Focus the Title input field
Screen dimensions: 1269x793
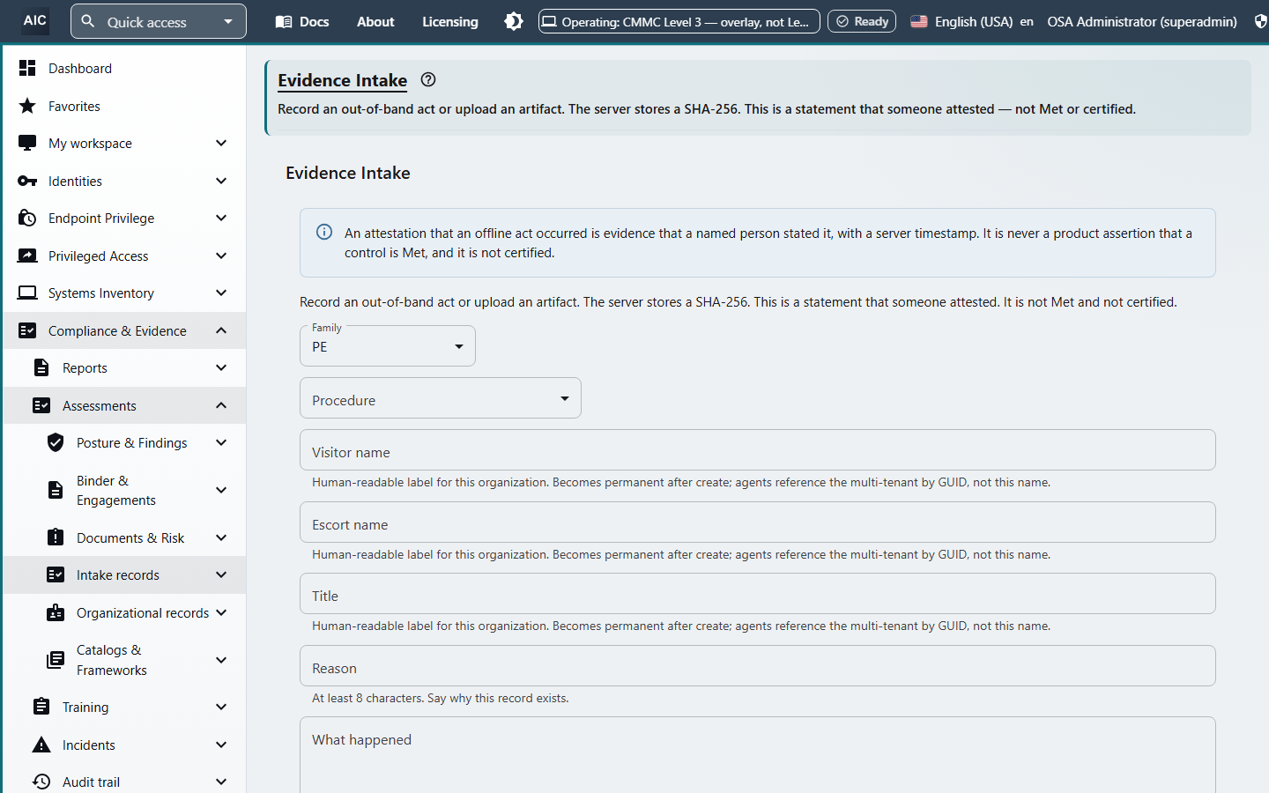pos(758,594)
